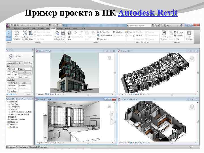This screenshot has height=153, width=204.
Task: Click the Revit application menu icon
Action: (x=8, y=26)
